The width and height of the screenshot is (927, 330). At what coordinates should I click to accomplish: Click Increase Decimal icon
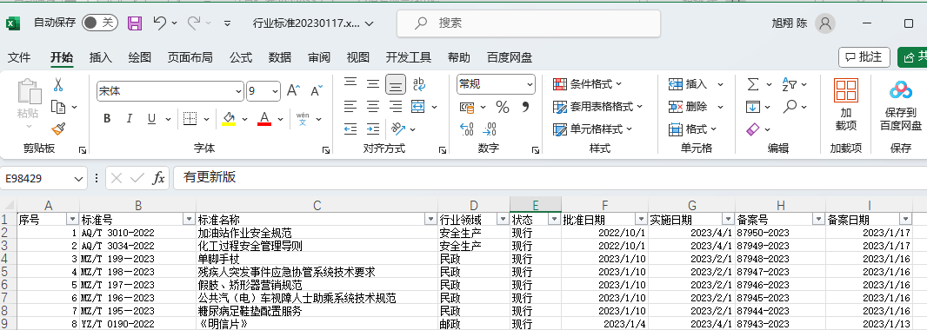[467, 129]
